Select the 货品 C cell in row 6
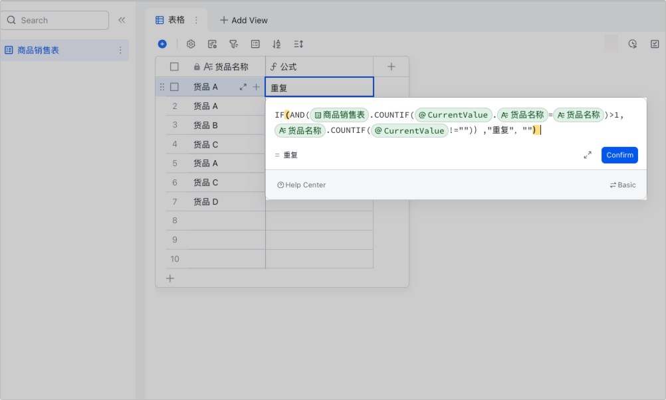This screenshot has height=400, width=666. [227, 183]
